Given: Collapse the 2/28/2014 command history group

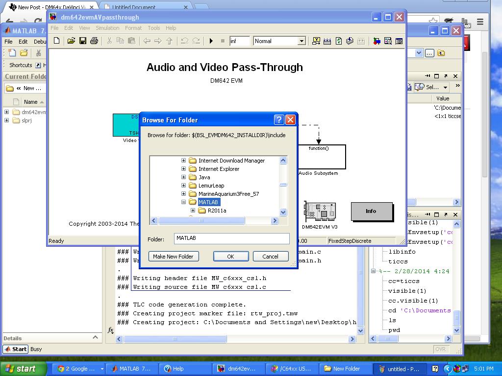Looking at the screenshot, I should 373,271.
